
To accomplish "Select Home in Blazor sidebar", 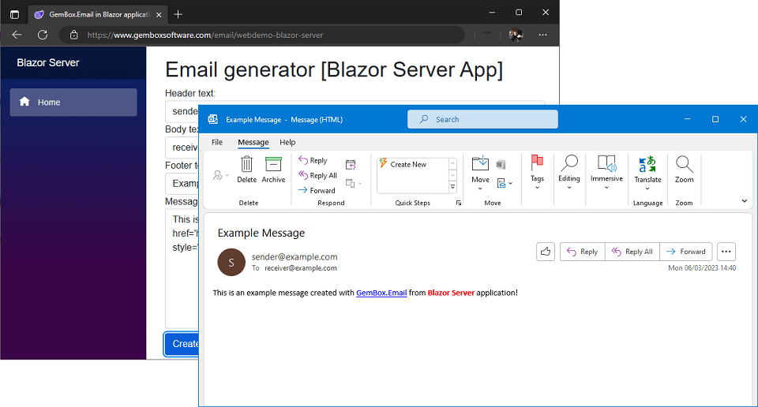I will (x=73, y=103).
